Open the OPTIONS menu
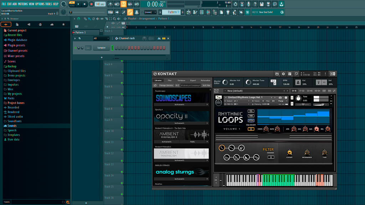Screen dimensions: 365x205 coord(40,4)
